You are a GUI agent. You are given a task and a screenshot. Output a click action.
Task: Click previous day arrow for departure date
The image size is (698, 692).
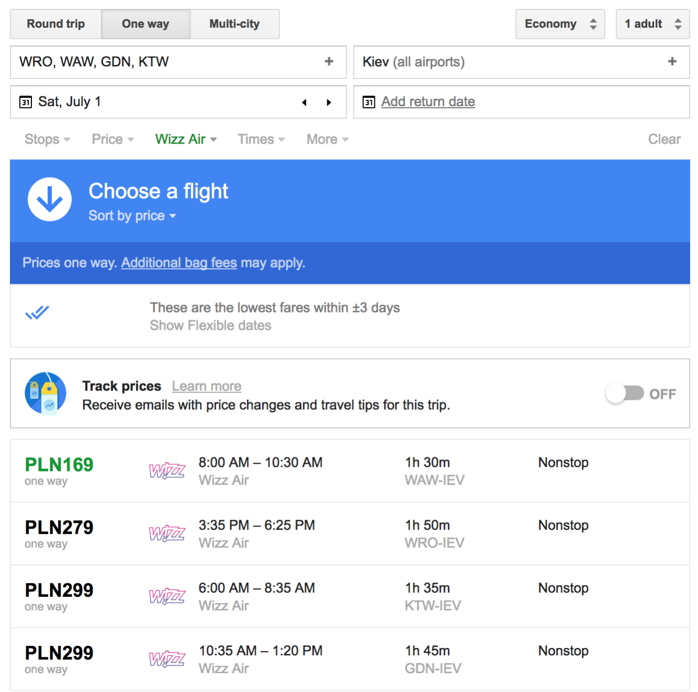(x=304, y=102)
